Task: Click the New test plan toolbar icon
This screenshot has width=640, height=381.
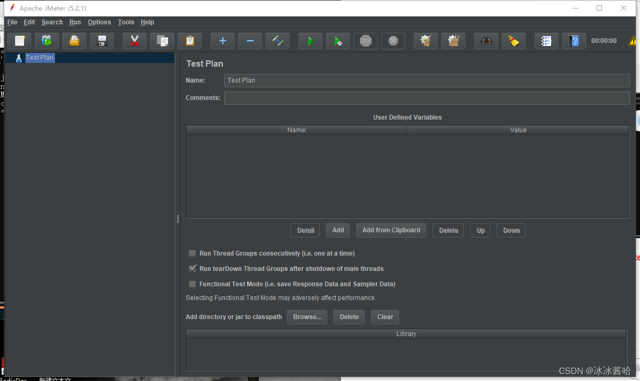Action: tap(20, 41)
